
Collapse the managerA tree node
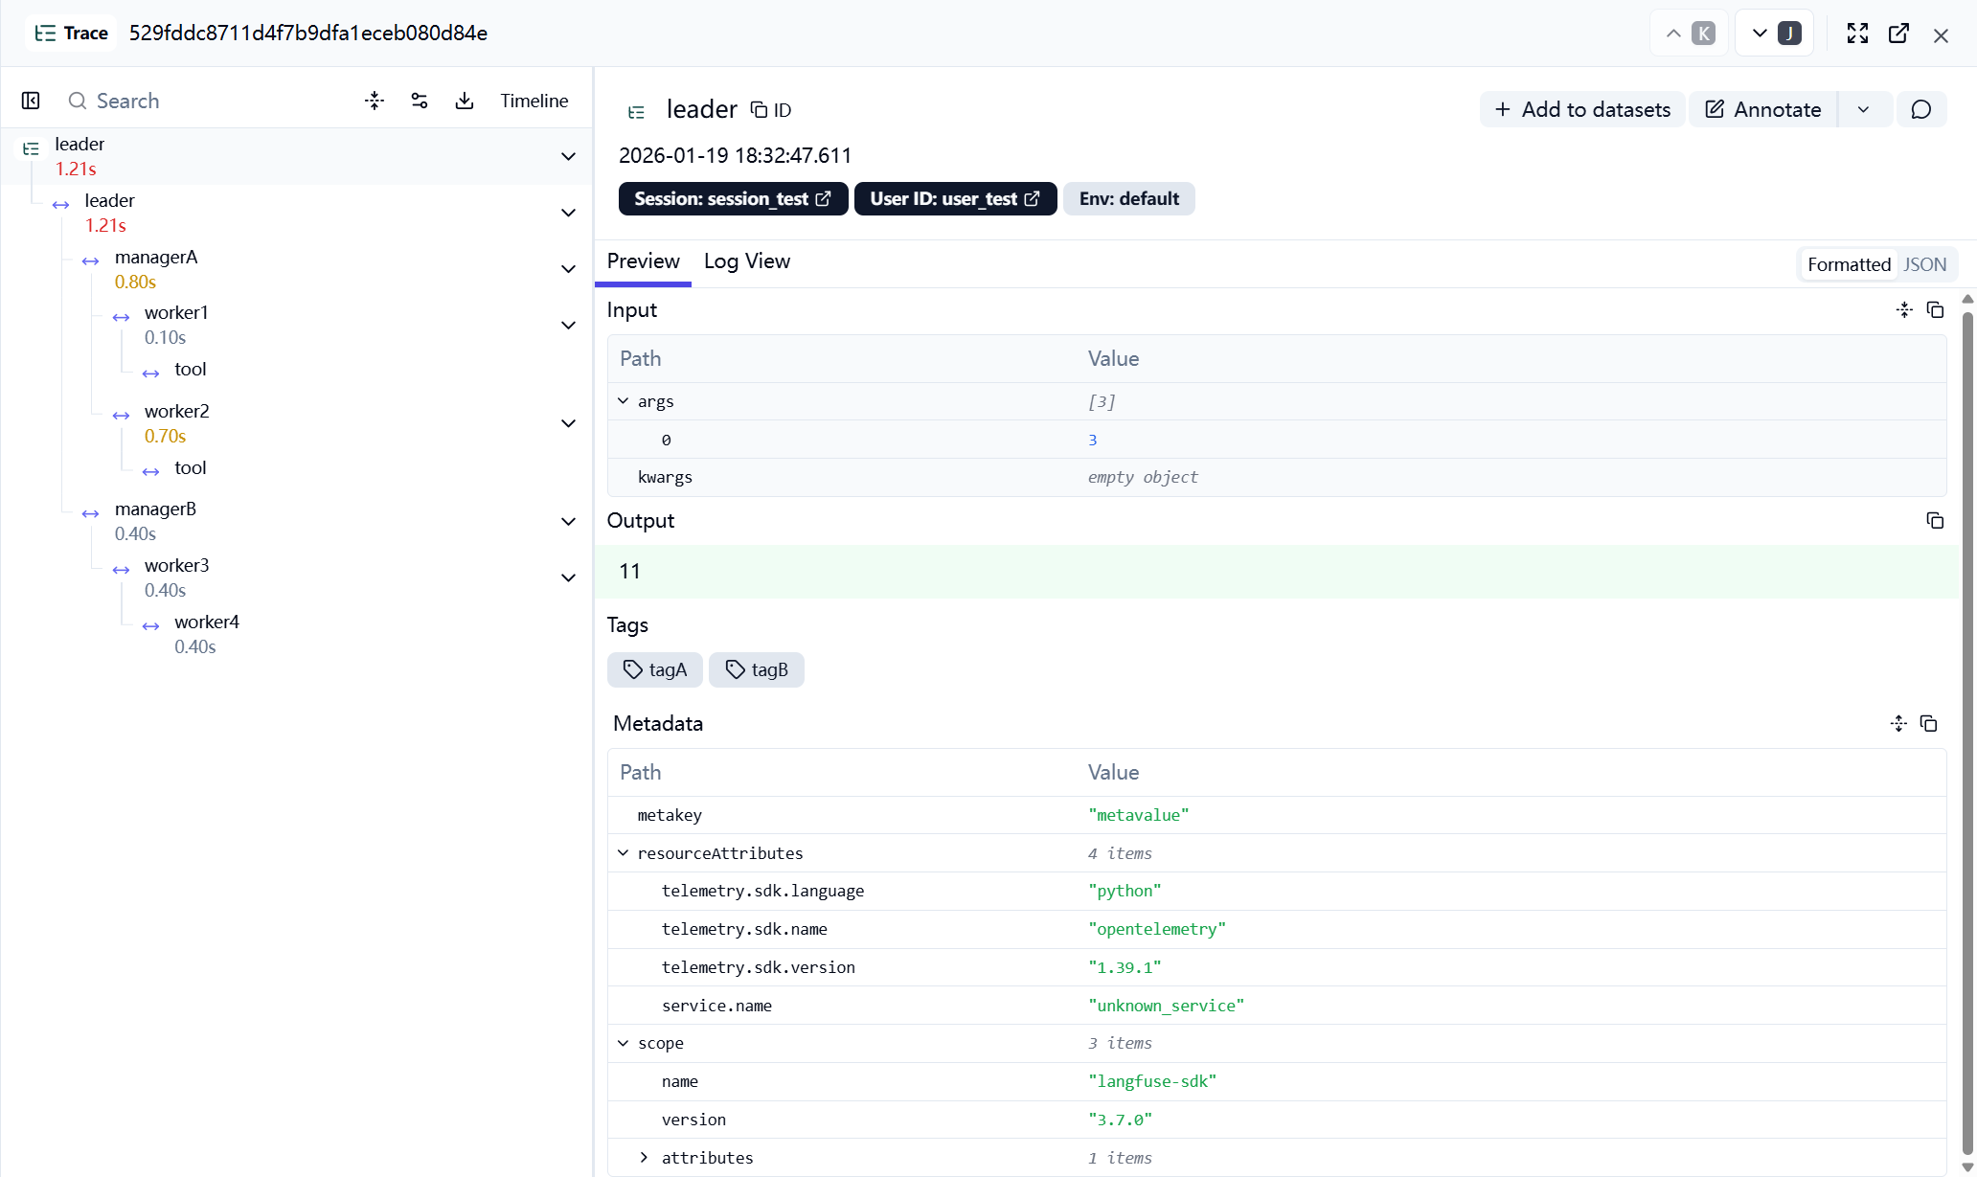click(x=568, y=269)
